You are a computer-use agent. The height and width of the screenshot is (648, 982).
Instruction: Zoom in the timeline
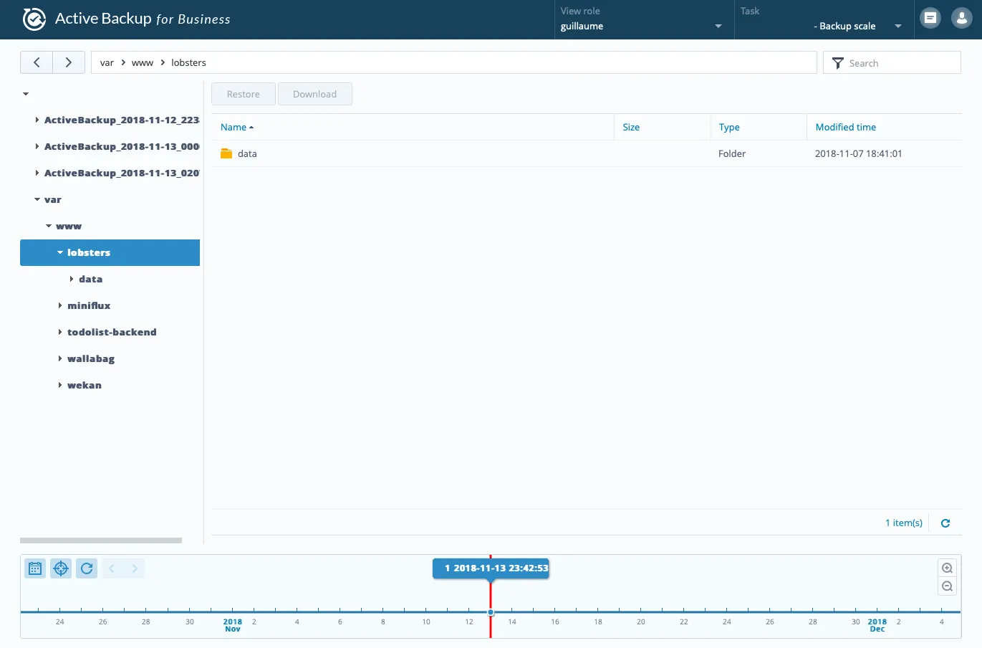(947, 568)
